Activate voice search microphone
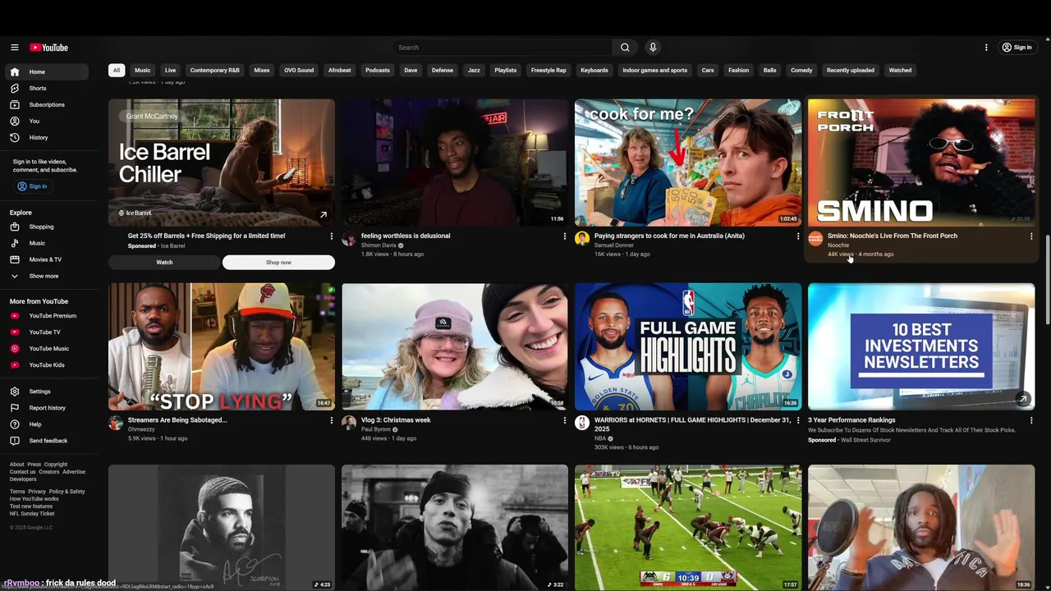Screen dimensions: 1051x591 (x=653, y=48)
